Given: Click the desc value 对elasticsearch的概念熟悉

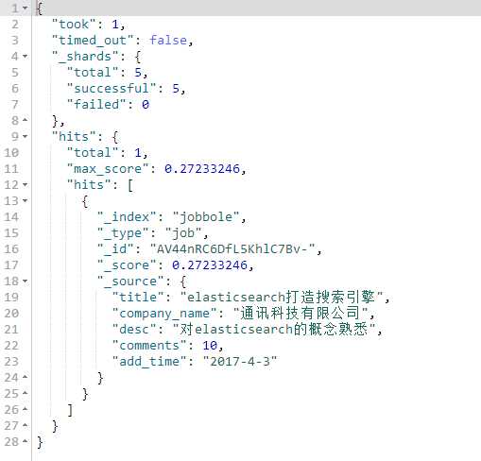Looking at the screenshot, I should pos(274,330).
